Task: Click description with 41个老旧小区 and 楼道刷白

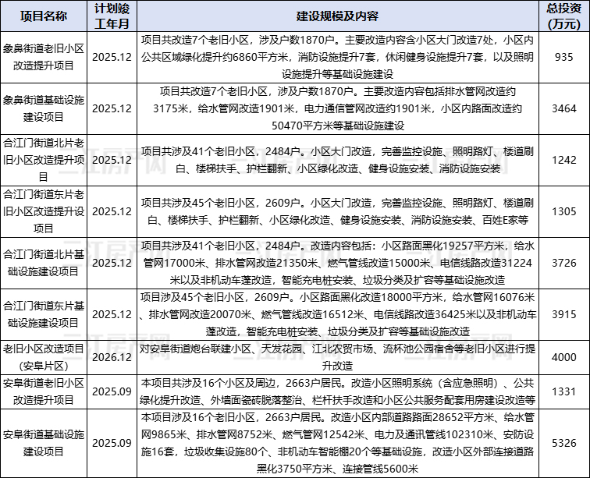Action: [337, 160]
